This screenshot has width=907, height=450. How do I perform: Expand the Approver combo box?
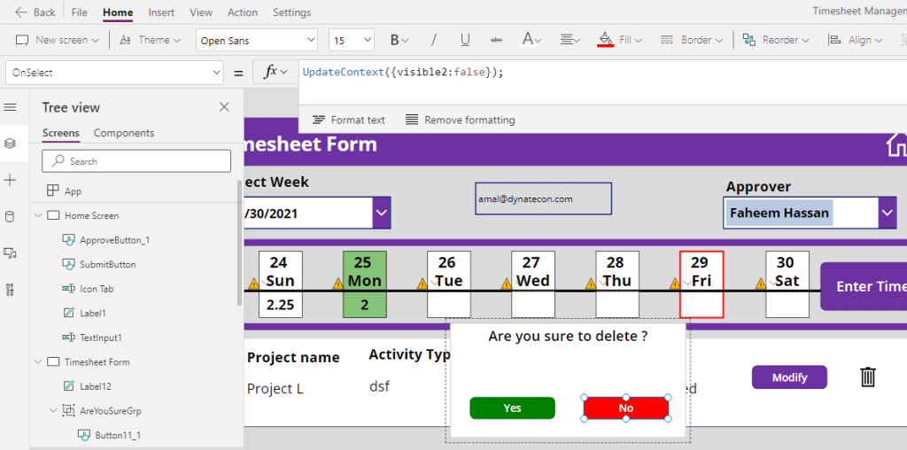tap(887, 213)
